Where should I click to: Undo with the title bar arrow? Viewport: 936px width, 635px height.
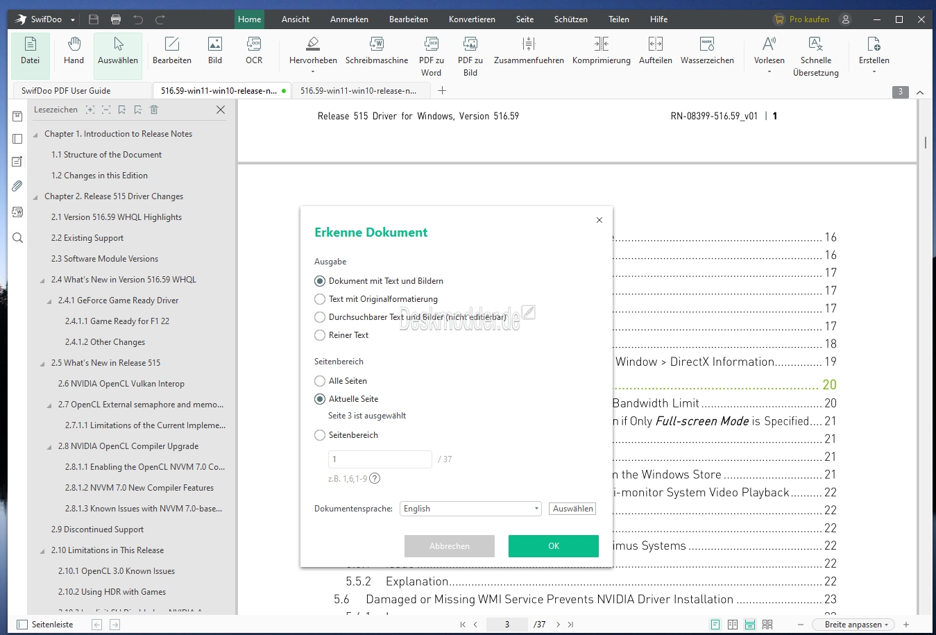[138, 19]
